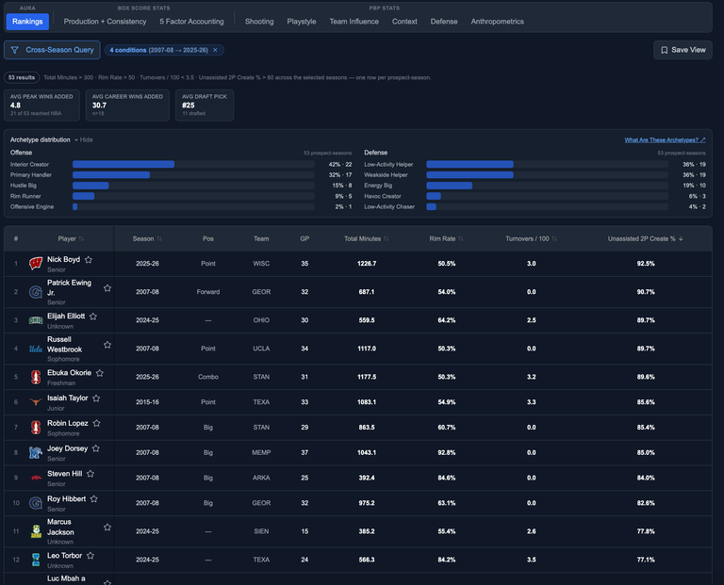The image size is (724, 585).
Task: Toggle favorite star for Elijah Elliott
Action: coord(93,317)
